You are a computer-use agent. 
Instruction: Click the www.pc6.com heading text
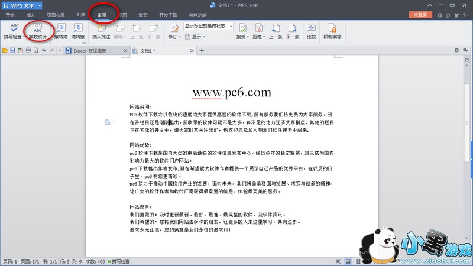pos(232,92)
